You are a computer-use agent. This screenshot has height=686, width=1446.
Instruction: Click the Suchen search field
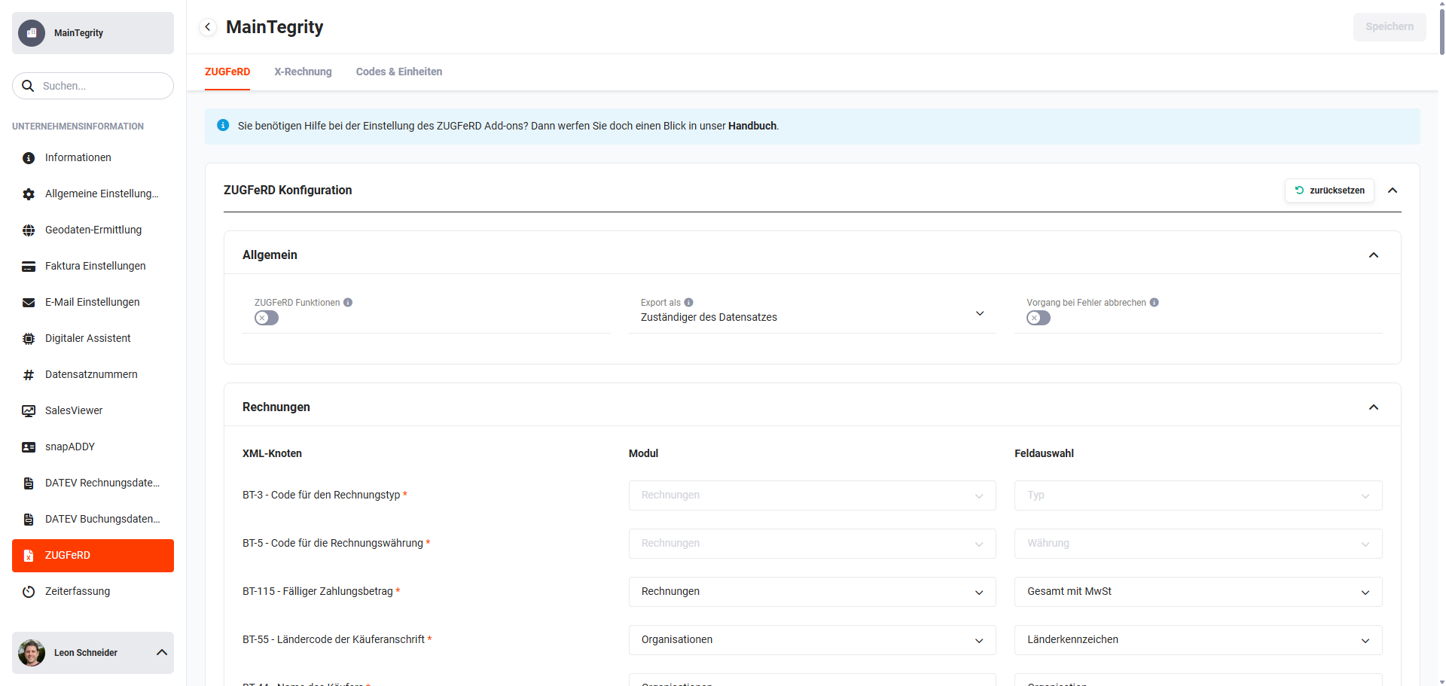click(x=93, y=86)
